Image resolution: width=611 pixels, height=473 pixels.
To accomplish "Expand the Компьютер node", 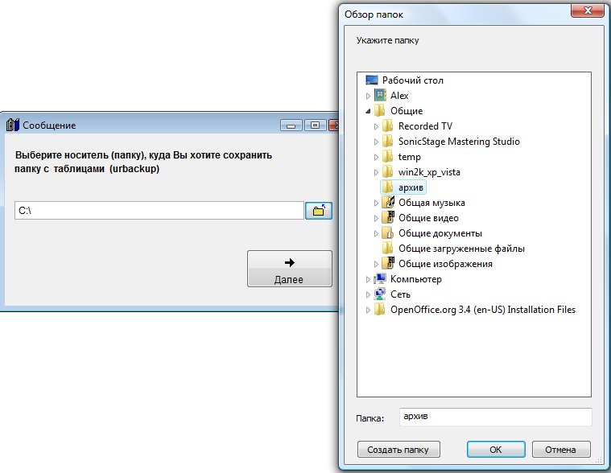I will coord(368,279).
